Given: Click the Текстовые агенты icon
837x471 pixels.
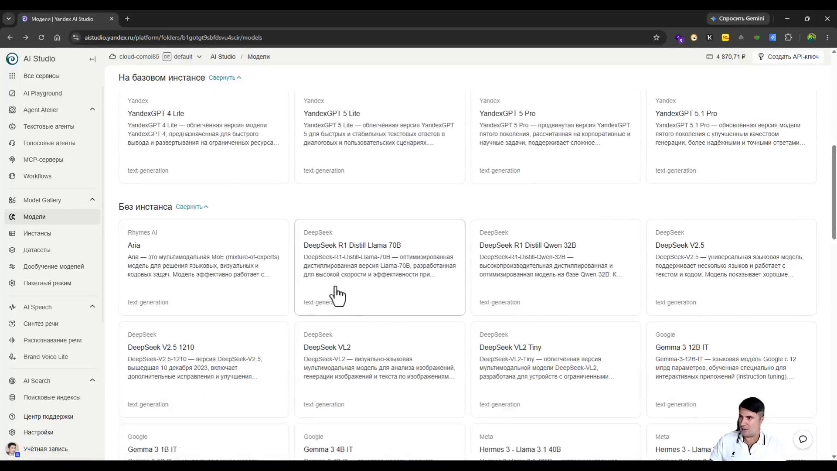Looking at the screenshot, I should [12, 126].
